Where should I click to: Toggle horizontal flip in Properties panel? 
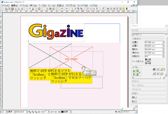coord(157,69)
